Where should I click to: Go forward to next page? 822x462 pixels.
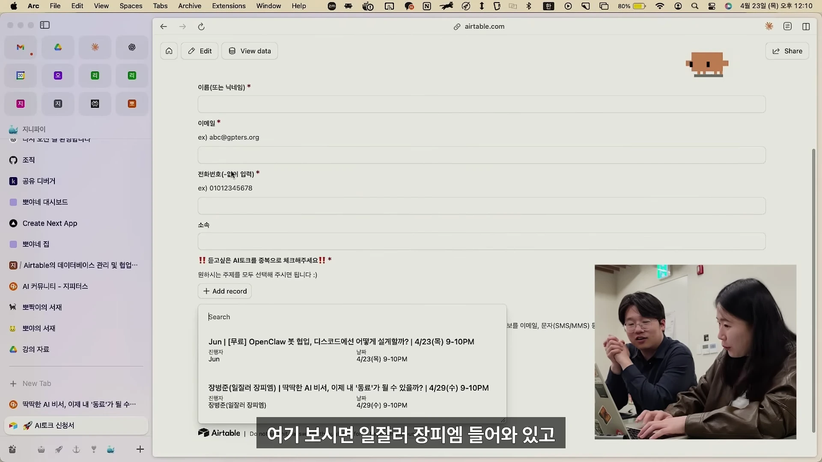pyautogui.click(x=182, y=27)
